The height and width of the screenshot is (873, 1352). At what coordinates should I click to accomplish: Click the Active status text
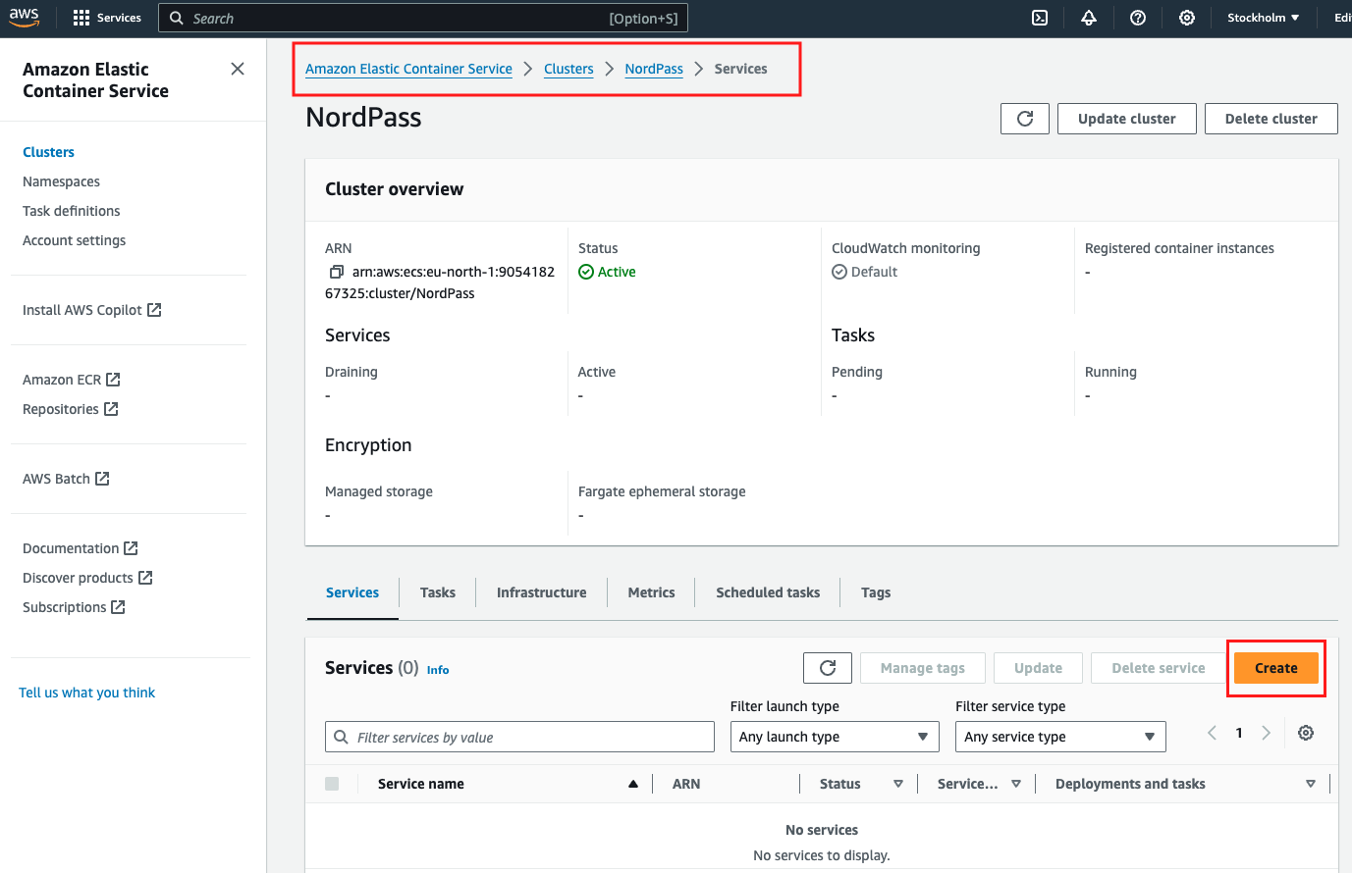click(617, 272)
